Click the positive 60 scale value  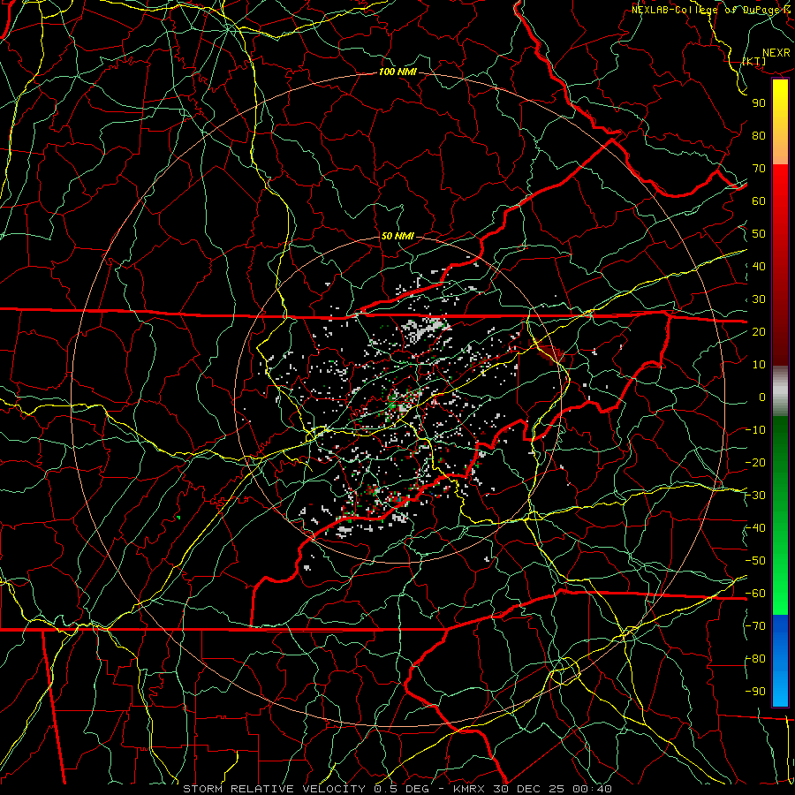click(x=759, y=201)
